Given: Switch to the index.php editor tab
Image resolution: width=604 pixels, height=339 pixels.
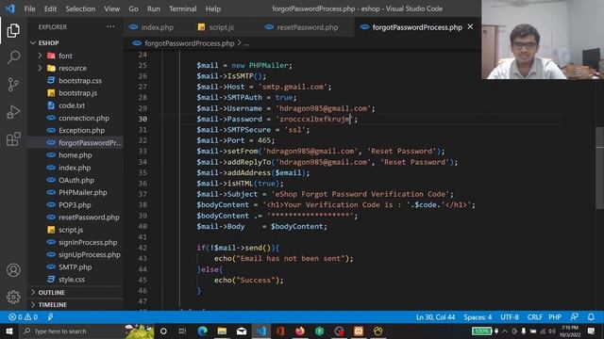Looking at the screenshot, I should (158, 27).
